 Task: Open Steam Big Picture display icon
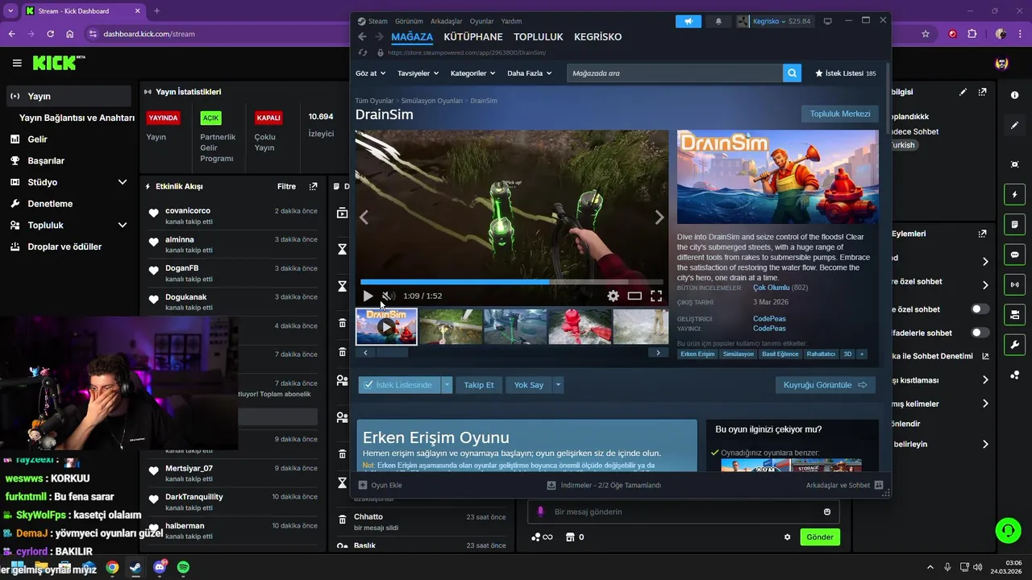[827, 21]
